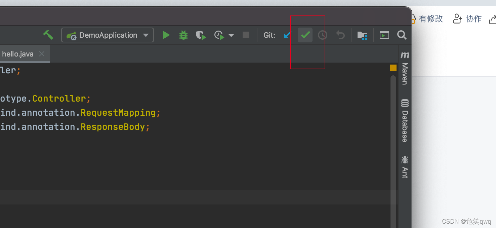Click the Build Project hammer icon
The width and height of the screenshot is (496, 228).
48,35
